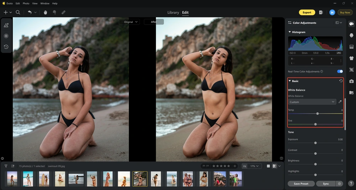Open the 17% zoom level dropdown
Image resolution: width=356 pixels, height=190 pixels.
(254, 166)
